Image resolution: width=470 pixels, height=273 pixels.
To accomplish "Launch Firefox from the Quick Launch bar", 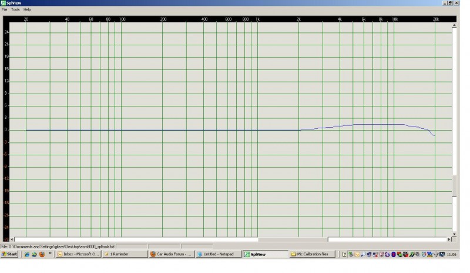I will click(42, 254).
